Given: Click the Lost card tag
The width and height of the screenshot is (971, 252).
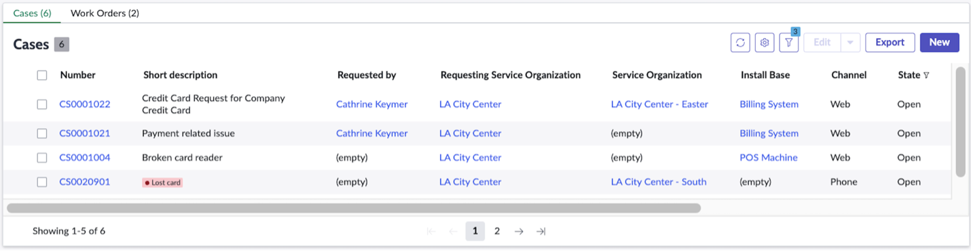Looking at the screenshot, I should pyautogui.click(x=163, y=182).
